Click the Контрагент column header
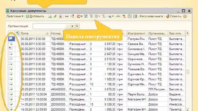This screenshot has height=111, width=198. 137,34
